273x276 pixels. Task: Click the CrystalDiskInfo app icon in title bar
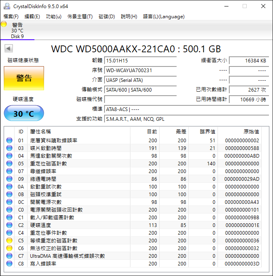tap(7, 6)
